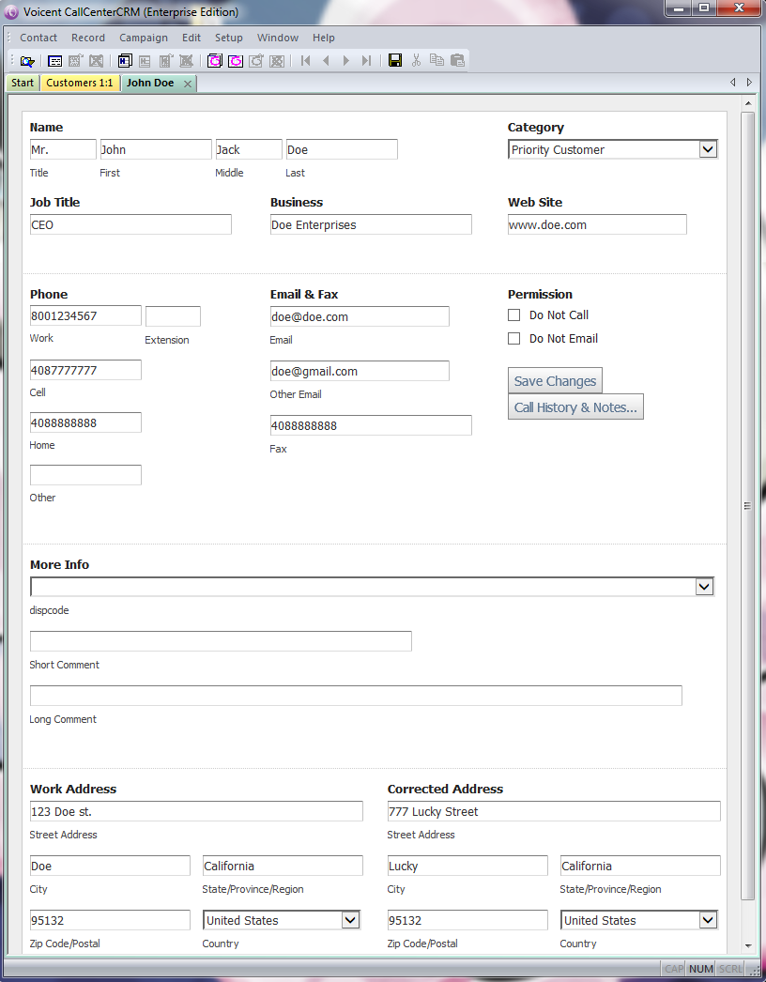Click the Save Changes button

[555, 381]
